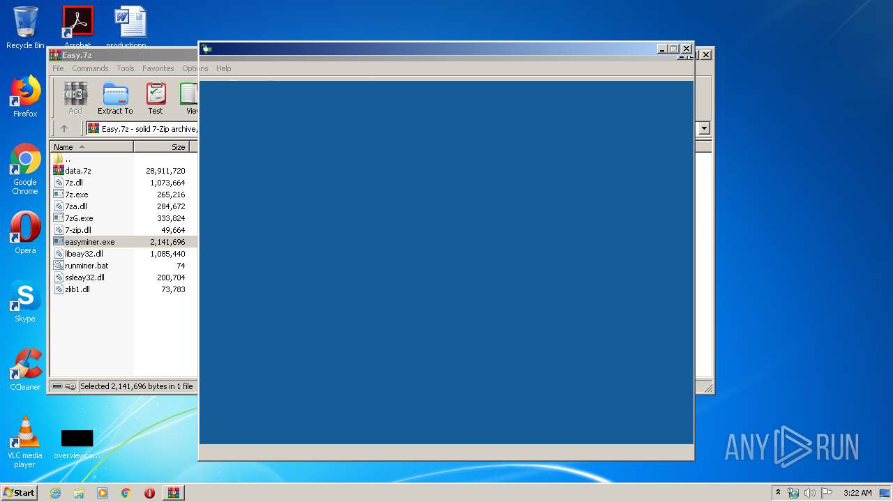Select 7z.exe file icon
This screenshot has width=893, height=502.
point(59,195)
